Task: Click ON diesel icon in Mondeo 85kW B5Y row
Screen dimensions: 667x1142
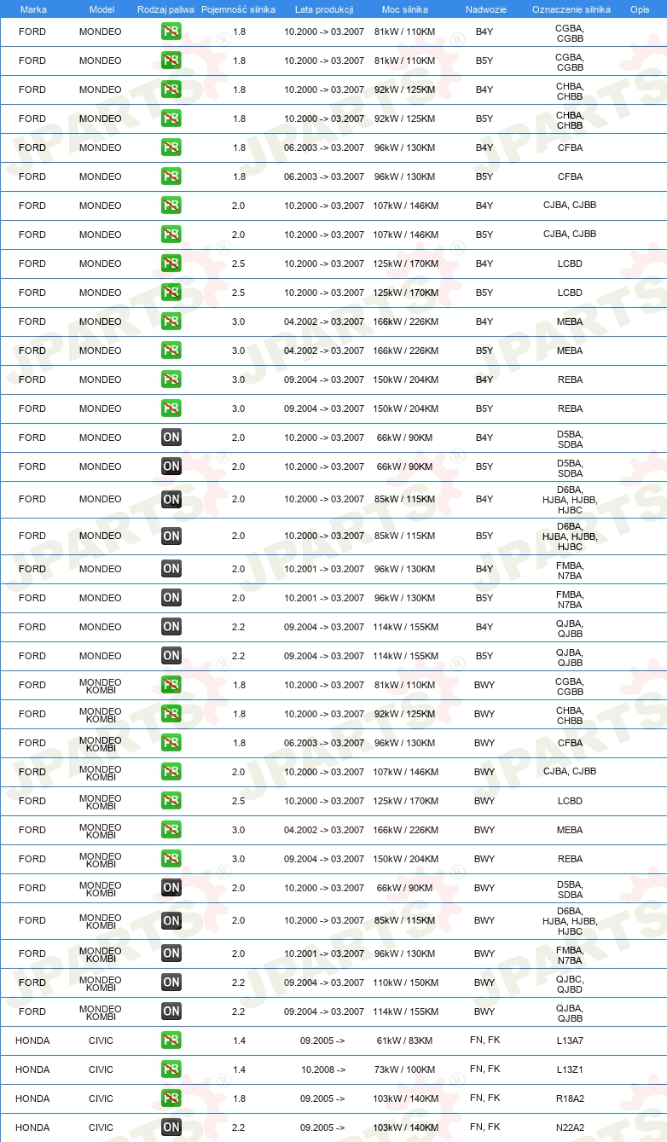Action: [x=171, y=536]
